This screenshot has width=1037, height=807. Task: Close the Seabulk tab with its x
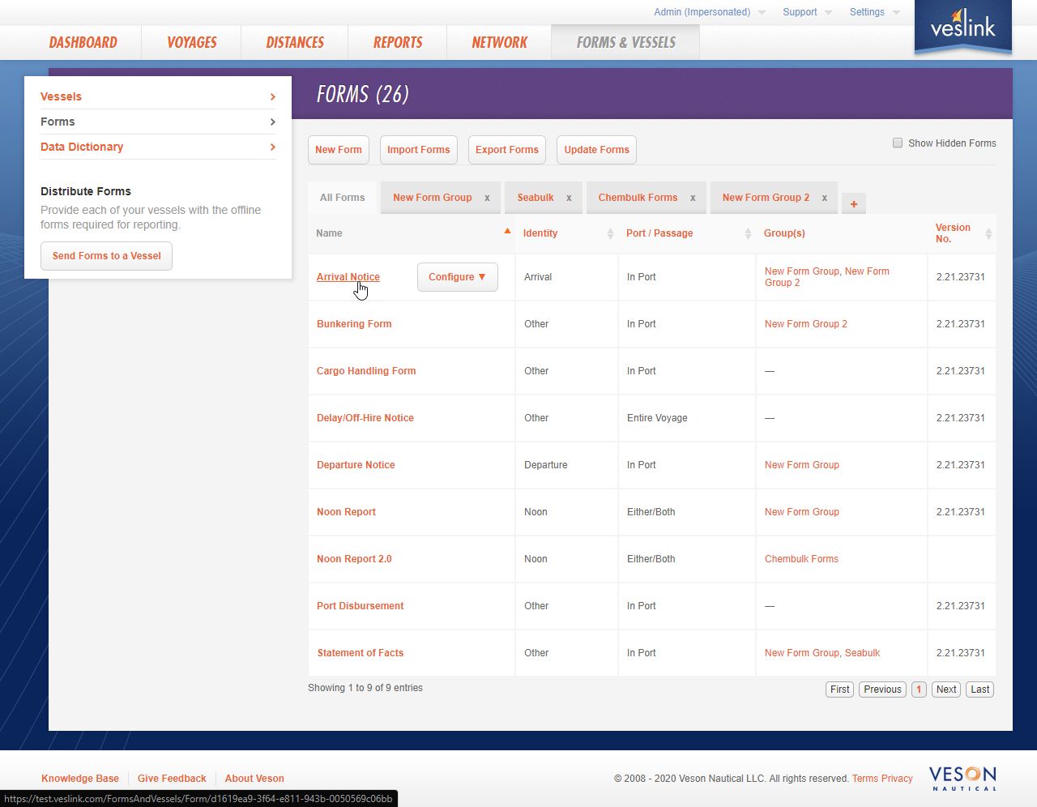[x=569, y=198]
